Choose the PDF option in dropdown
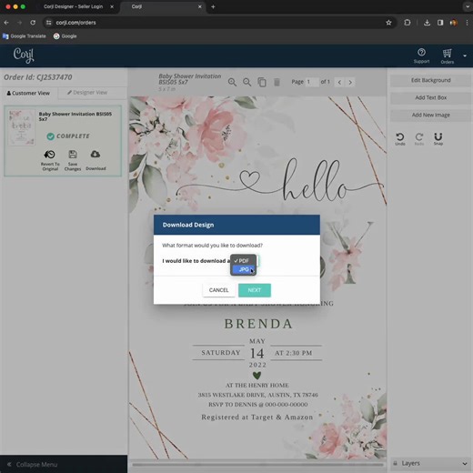 coord(244,261)
